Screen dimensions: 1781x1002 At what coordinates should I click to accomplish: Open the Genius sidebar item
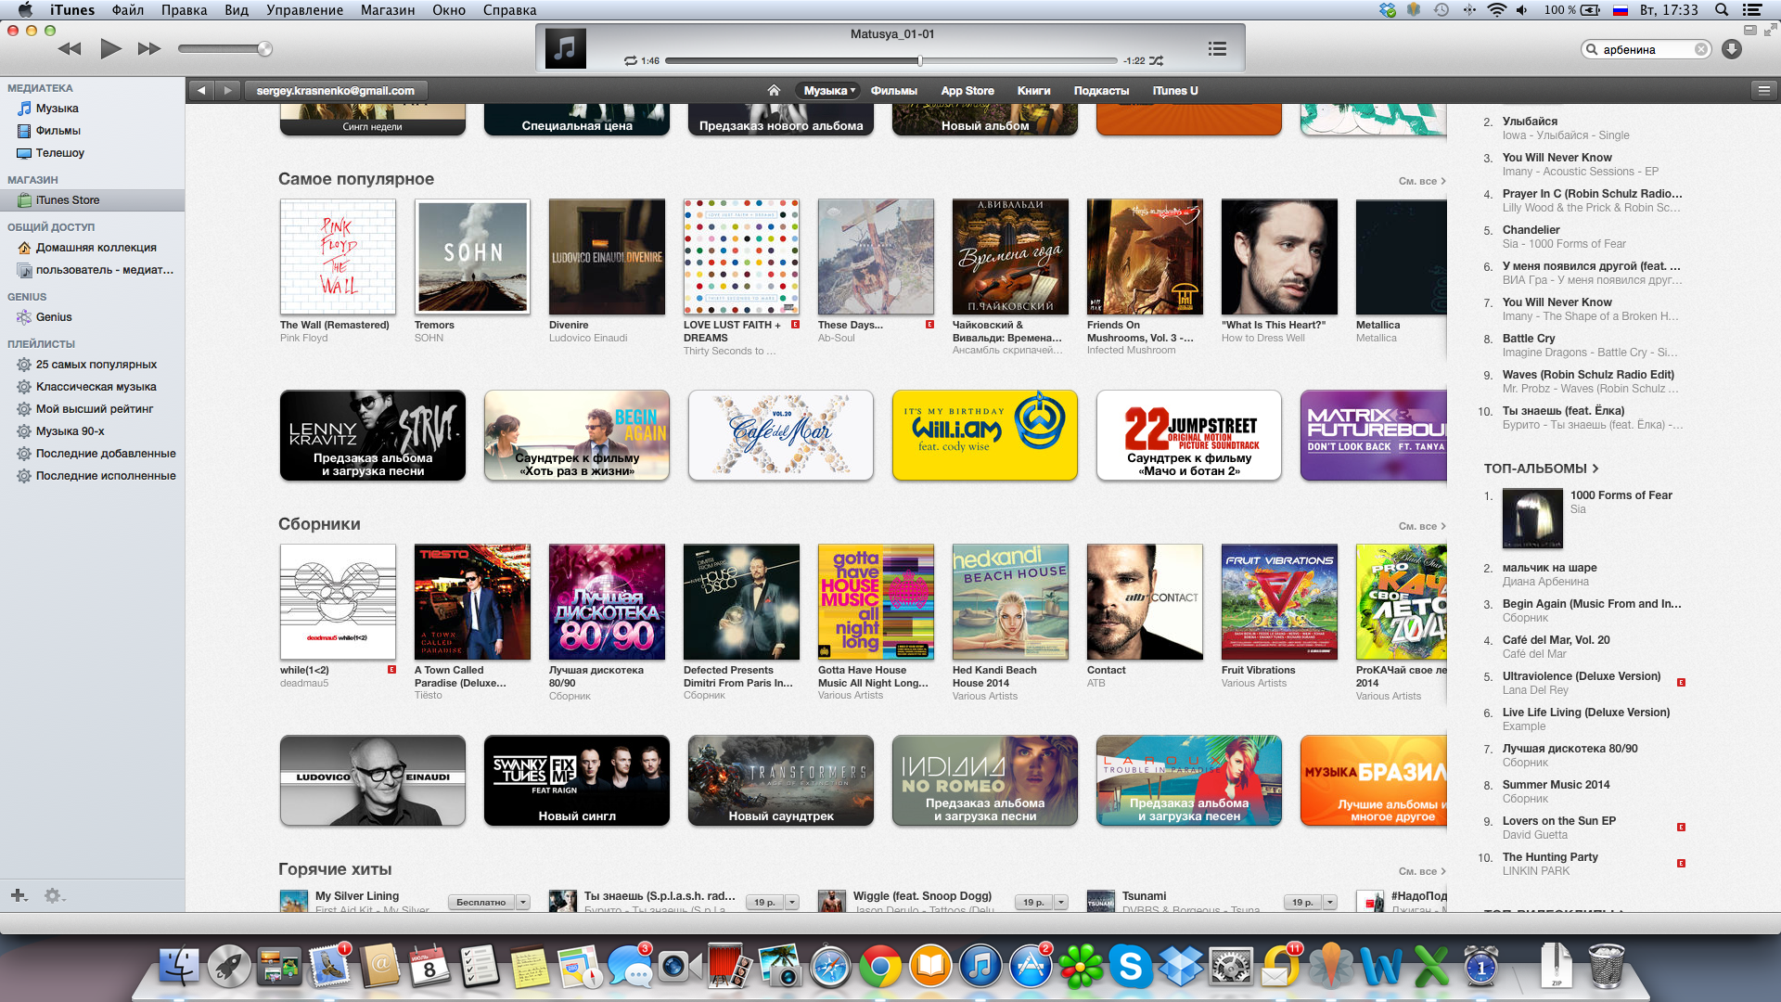(93, 317)
